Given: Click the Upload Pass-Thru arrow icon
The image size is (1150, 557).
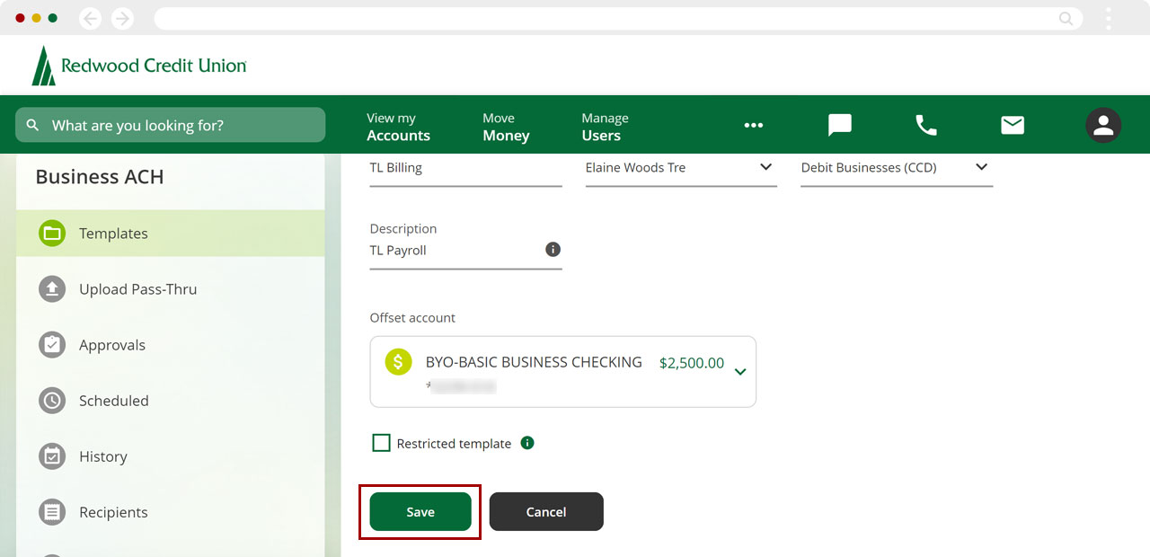Looking at the screenshot, I should pyautogui.click(x=52, y=289).
